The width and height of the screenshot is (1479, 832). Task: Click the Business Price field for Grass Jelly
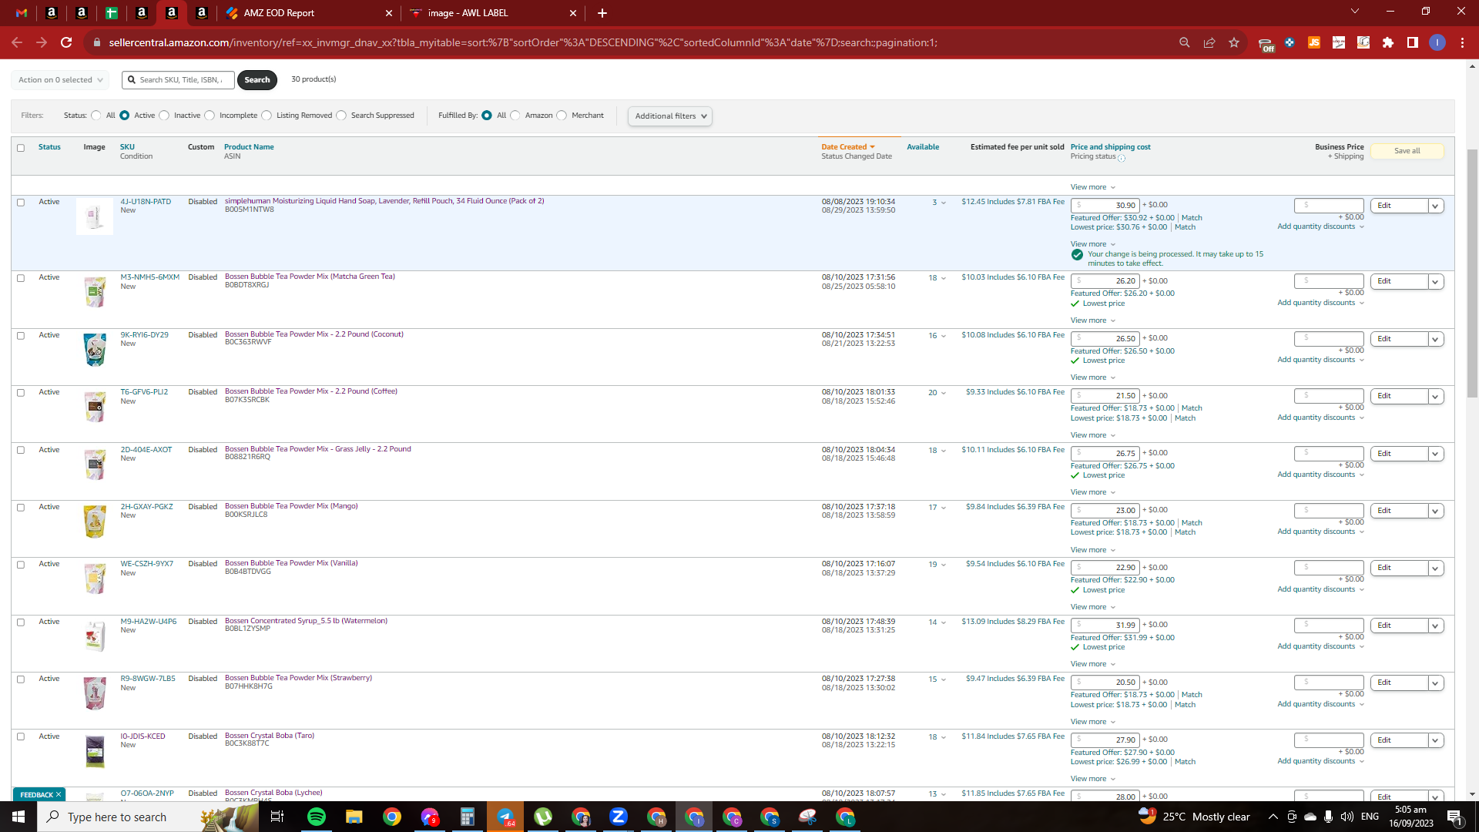click(1329, 453)
